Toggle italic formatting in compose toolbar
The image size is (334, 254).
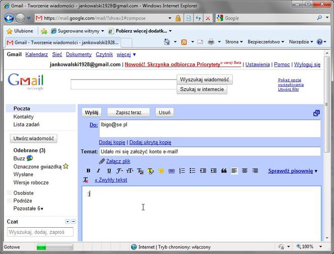(x=99, y=171)
